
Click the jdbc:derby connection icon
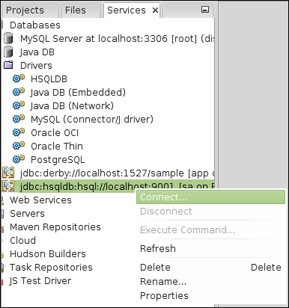(x=8, y=173)
